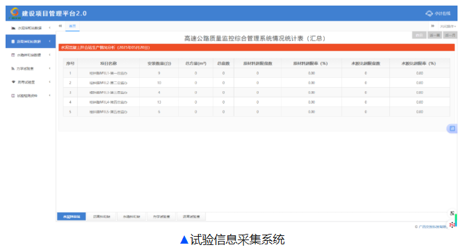Open the 力学试验室 sidebar menu item
This screenshot has width=461, height=252.
point(31,69)
